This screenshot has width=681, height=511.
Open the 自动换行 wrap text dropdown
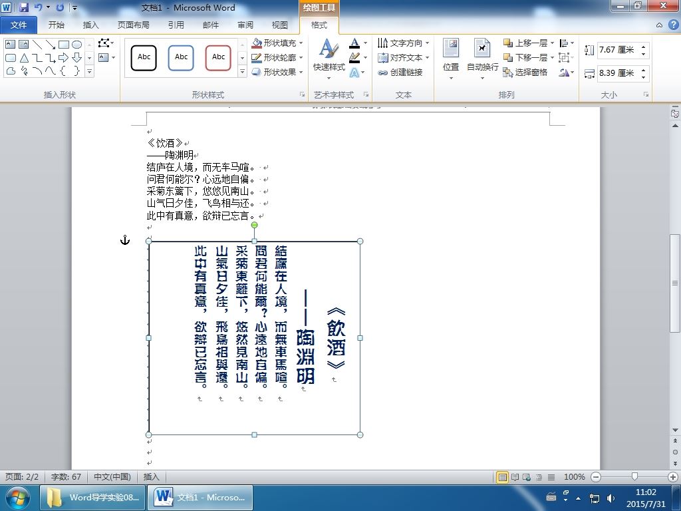(x=482, y=59)
